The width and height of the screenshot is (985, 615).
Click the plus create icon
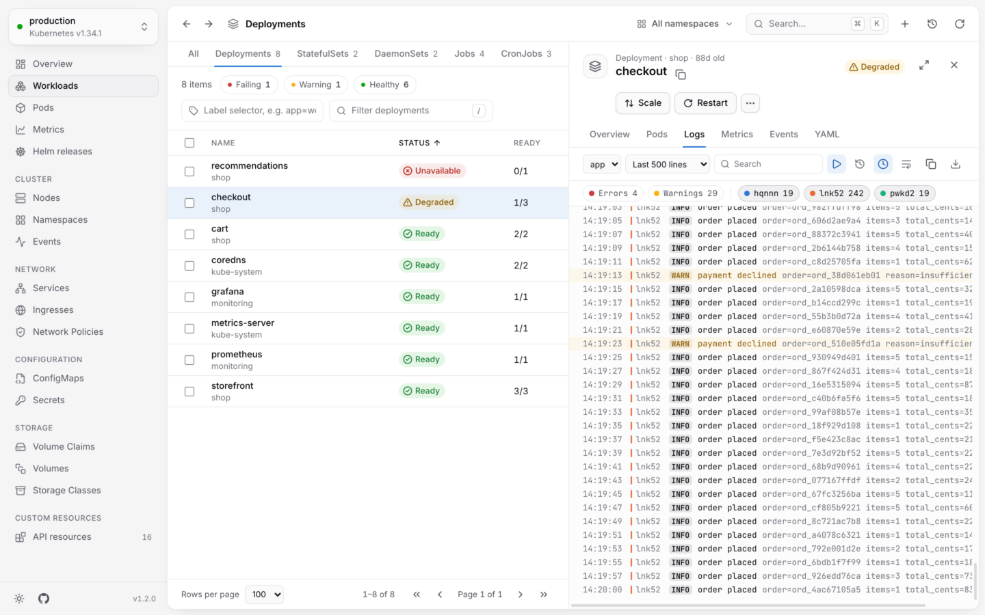tap(905, 24)
